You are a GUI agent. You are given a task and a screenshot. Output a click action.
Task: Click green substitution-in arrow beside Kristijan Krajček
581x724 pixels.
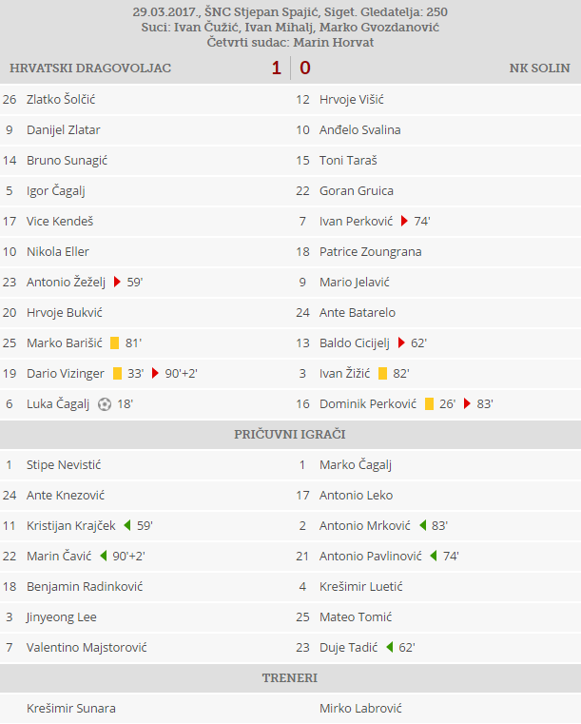(x=126, y=526)
